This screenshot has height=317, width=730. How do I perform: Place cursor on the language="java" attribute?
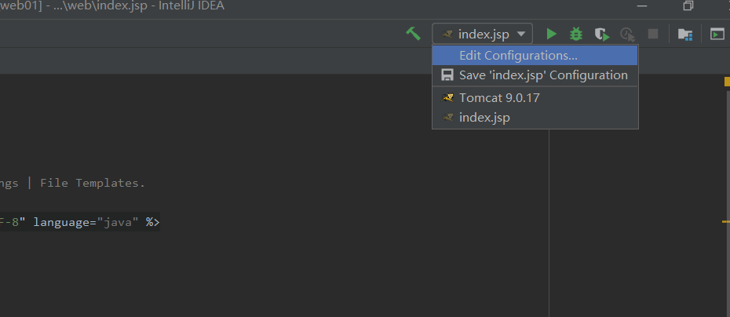click(x=86, y=222)
